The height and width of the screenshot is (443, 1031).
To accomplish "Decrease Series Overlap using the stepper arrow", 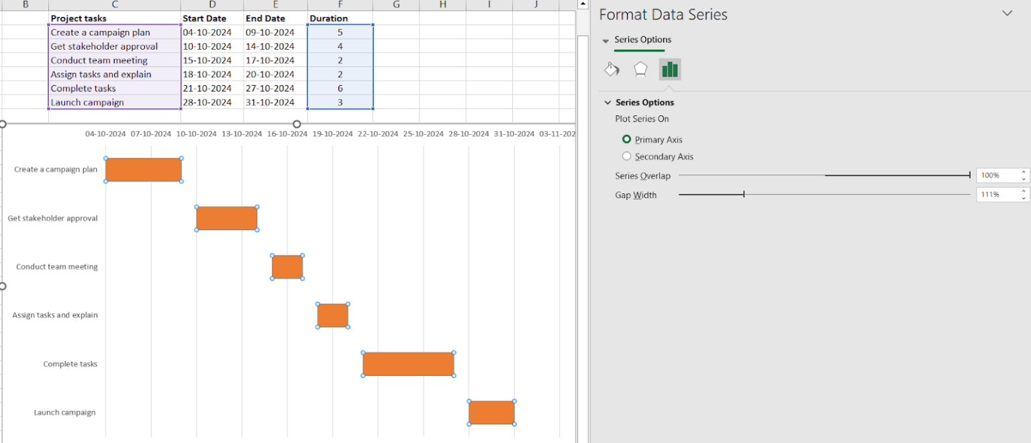I will coord(1024,178).
